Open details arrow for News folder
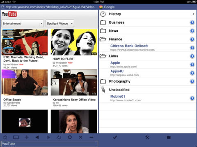The width and height of the screenshot is (197, 147). (192, 31)
